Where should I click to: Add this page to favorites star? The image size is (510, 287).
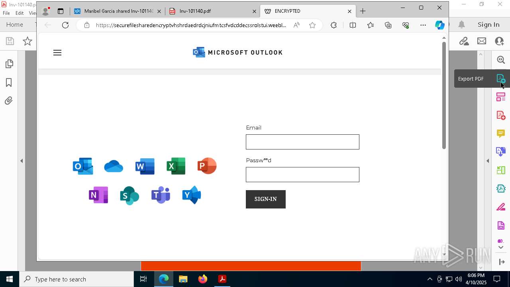pos(312,25)
